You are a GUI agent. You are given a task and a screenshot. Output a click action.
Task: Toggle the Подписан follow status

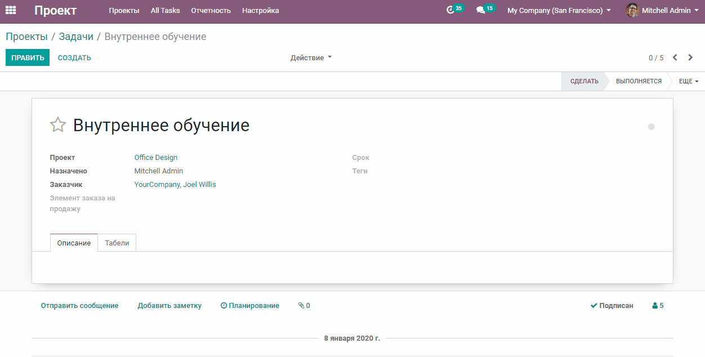click(612, 306)
